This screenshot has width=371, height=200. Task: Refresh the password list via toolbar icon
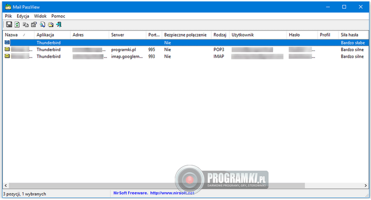click(x=17, y=24)
